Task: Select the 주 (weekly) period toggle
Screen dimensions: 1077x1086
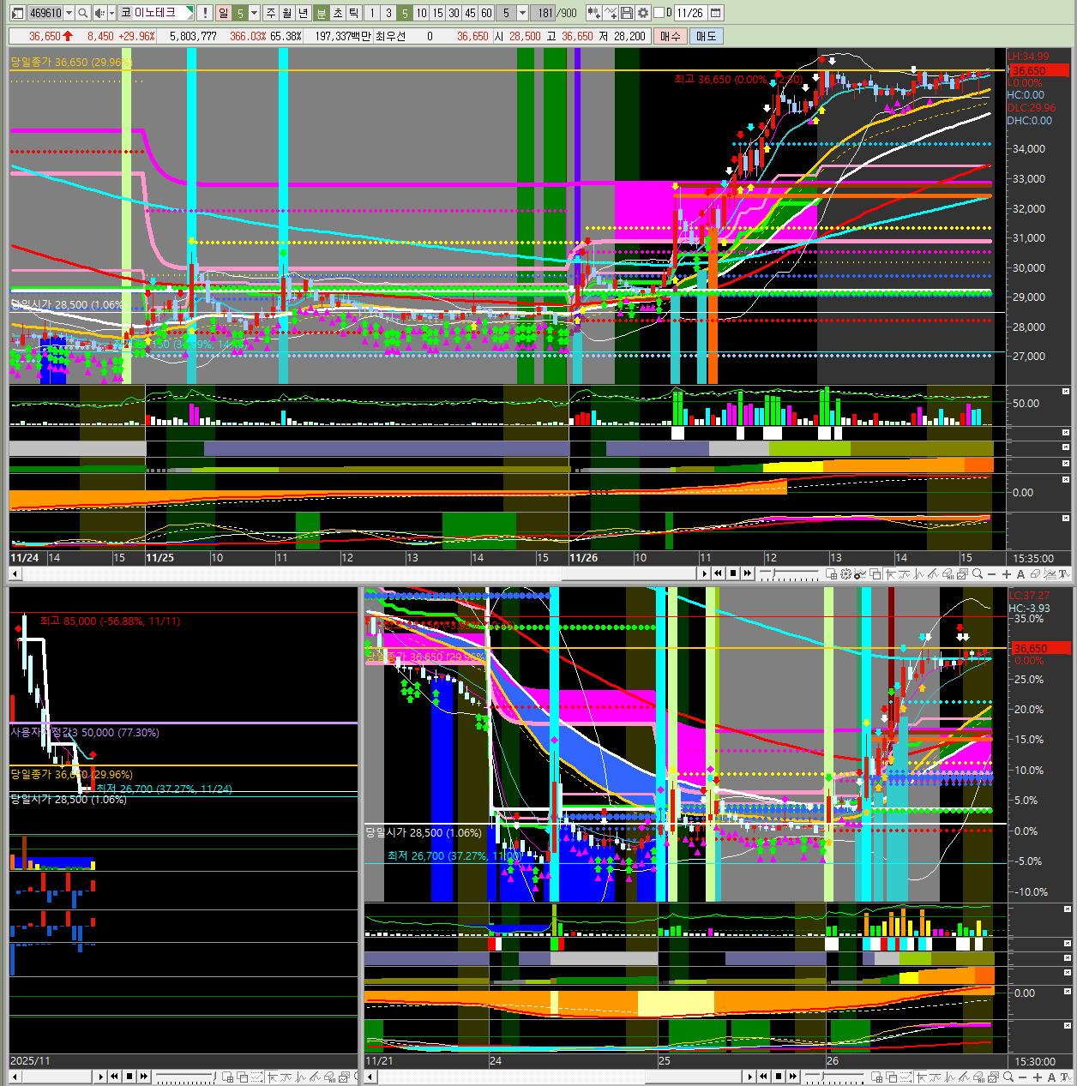Action: pyautogui.click(x=271, y=13)
